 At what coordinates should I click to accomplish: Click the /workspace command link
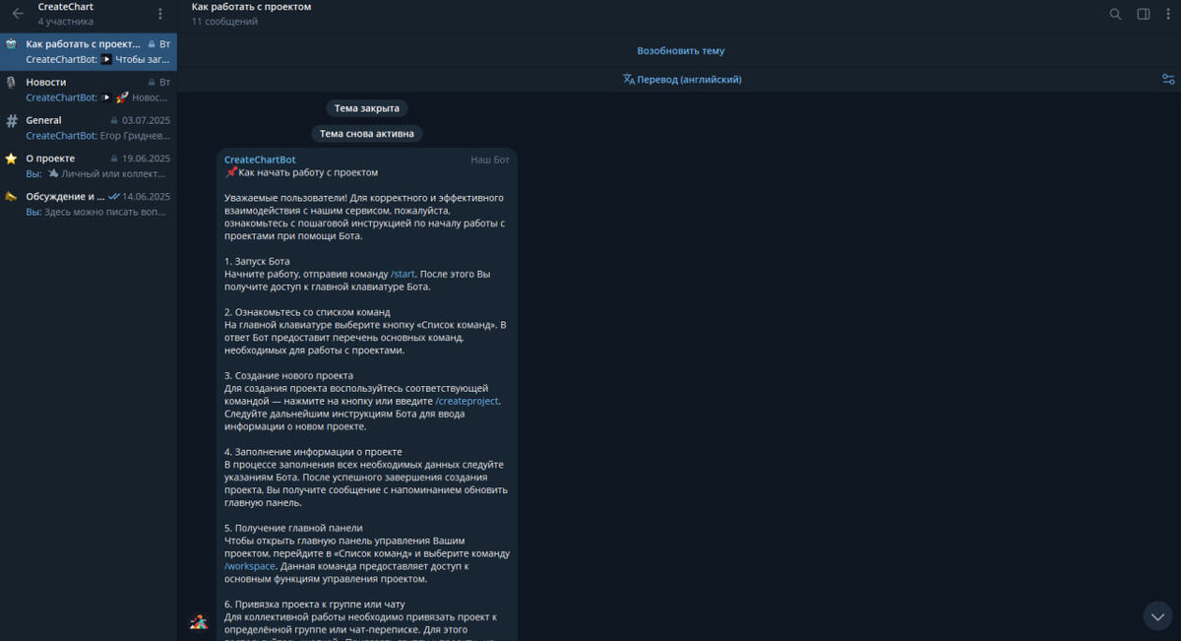tap(247, 566)
